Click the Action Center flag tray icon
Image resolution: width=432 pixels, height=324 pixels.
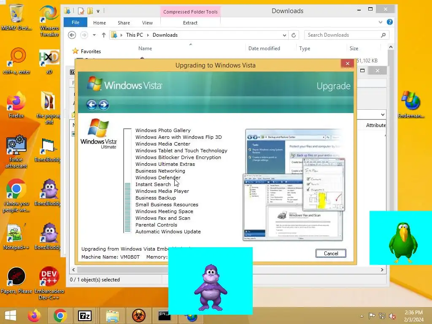coord(372,316)
